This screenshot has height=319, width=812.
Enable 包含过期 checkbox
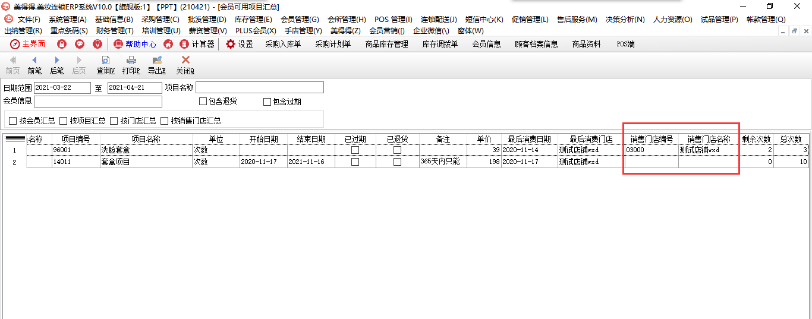[x=267, y=102]
